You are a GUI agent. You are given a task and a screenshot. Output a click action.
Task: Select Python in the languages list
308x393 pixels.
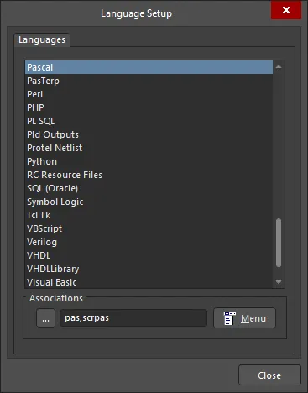tap(149, 161)
